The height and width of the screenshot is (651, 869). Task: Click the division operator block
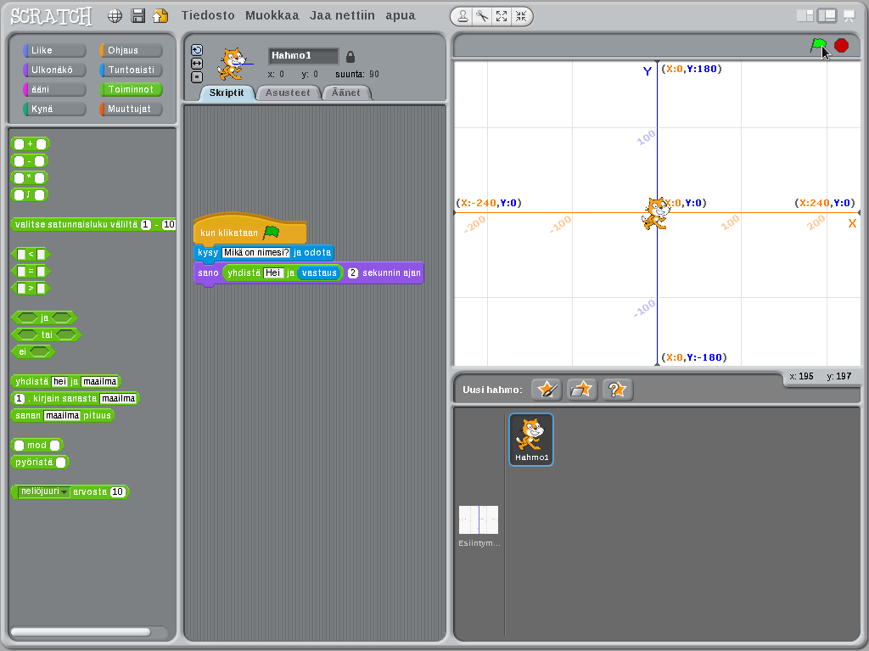tap(30, 194)
